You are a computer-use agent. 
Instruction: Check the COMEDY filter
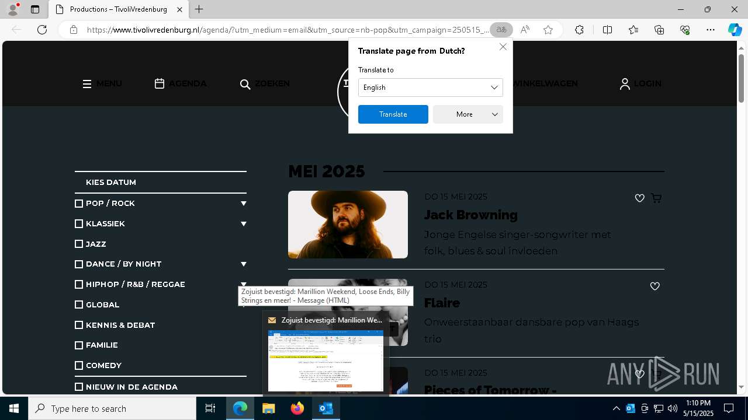point(79,366)
